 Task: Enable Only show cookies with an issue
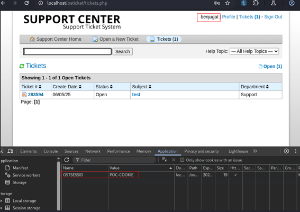tap(182, 160)
